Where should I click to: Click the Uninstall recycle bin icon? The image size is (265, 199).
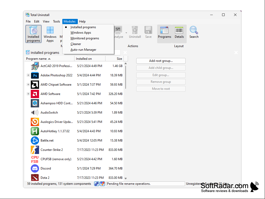(135, 30)
